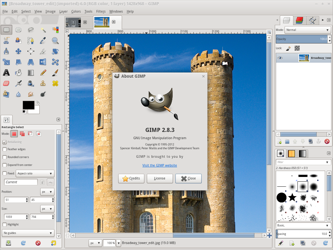The width and height of the screenshot is (333, 250).
Task: Enable the Fixed aspect ratio checkbox
Action: tap(4, 173)
